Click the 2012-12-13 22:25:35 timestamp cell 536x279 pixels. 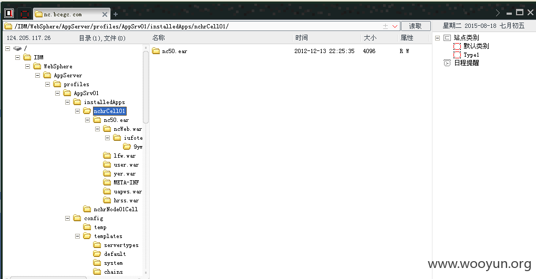pyautogui.click(x=324, y=51)
